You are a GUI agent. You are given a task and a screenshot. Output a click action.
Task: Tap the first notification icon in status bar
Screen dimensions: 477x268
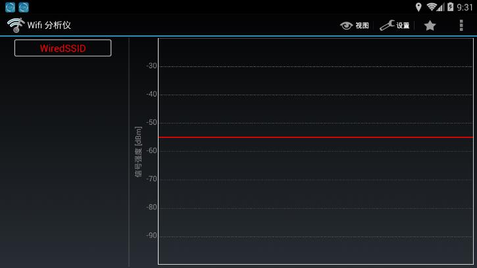(x=10, y=7)
